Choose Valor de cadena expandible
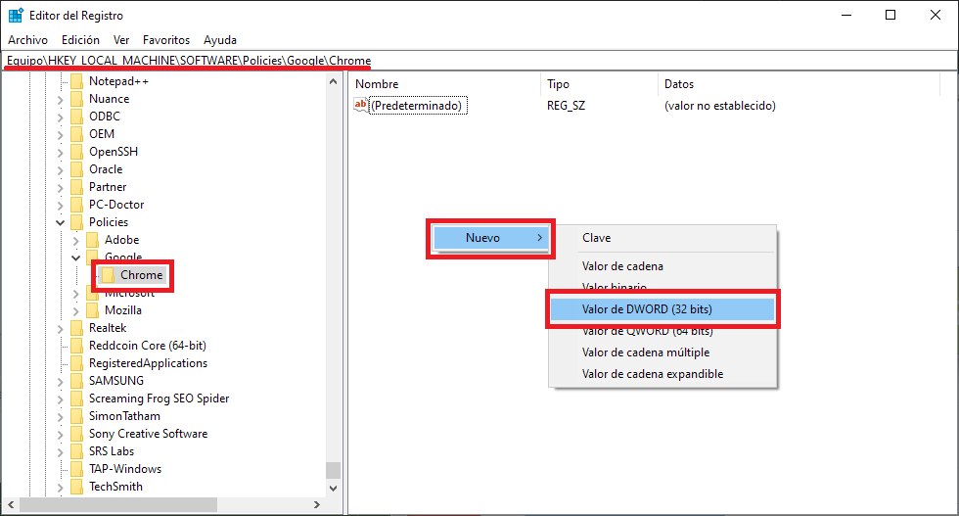 pyautogui.click(x=653, y=374)
